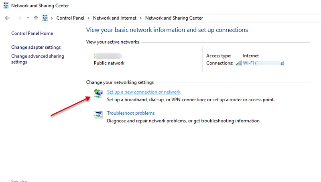The height and width of the screenshot is (182, 321).
Task: Open the Troubleshoot problems link
Action: point(130,113)
